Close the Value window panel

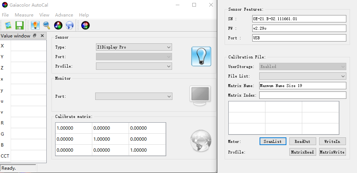pyautogui.click(x=42, y=36)
